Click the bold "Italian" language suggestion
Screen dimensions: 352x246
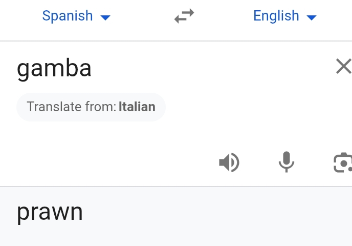pos(137,107)
